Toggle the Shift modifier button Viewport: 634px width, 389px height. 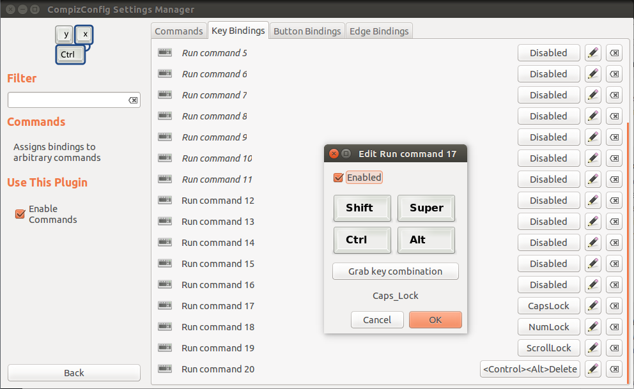coord(362,208)
